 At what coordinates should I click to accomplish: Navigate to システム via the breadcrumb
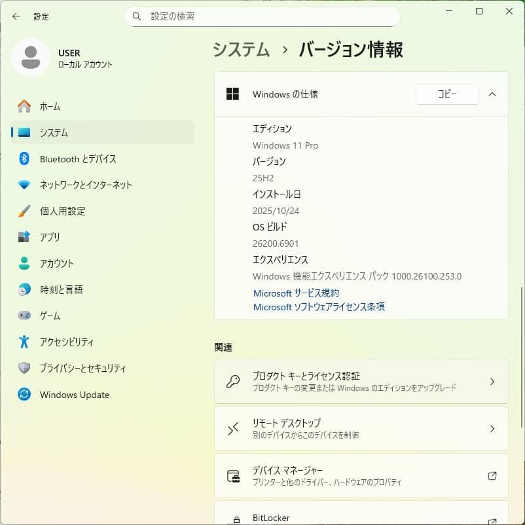[x=240, y=49]
